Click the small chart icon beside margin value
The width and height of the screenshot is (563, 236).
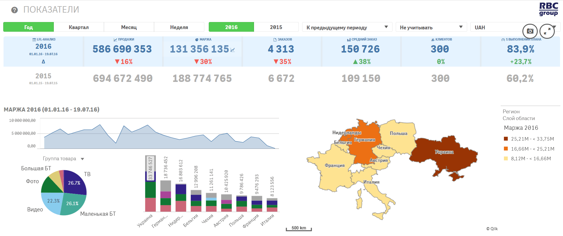[x=233, y=50]
